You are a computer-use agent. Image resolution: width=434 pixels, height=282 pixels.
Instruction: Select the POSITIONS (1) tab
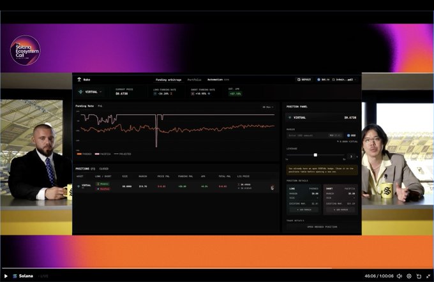(x=86, y=169)
